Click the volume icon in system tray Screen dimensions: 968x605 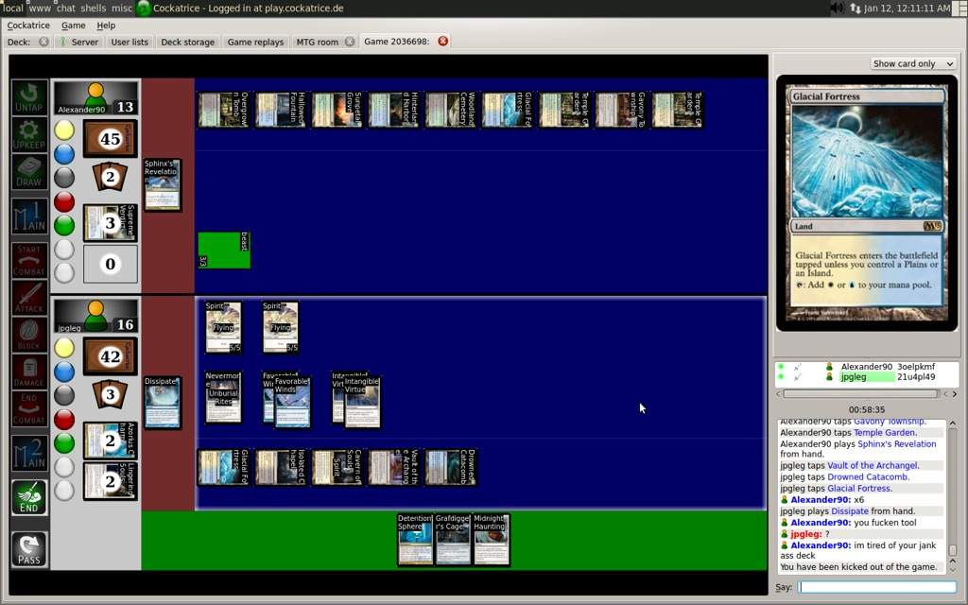[x=837, y=8]
